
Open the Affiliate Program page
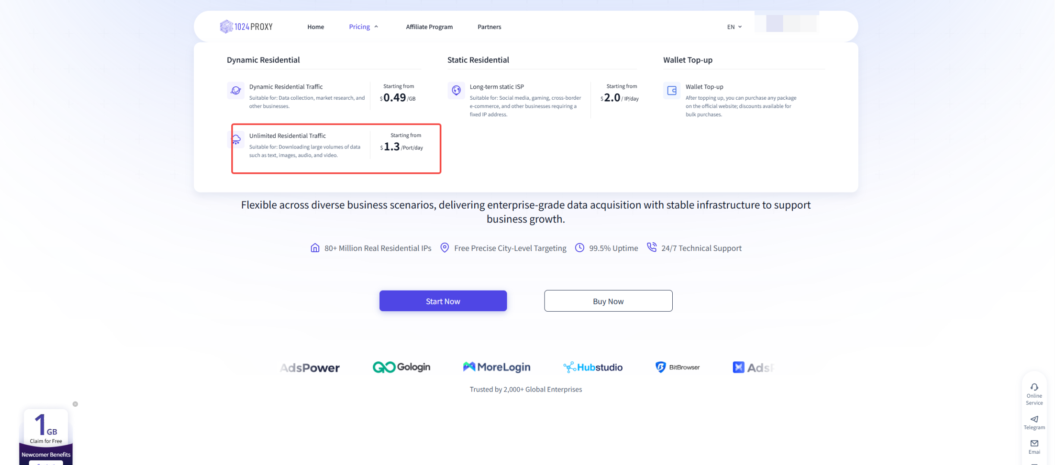click(x=429, y=27)
